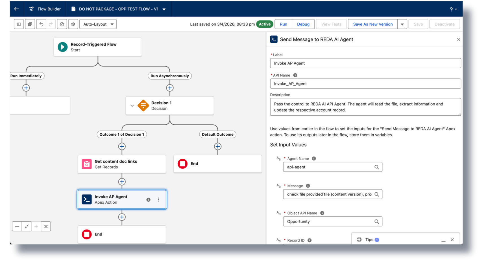Open Flow Error handling settings gear

pos(73,24)
